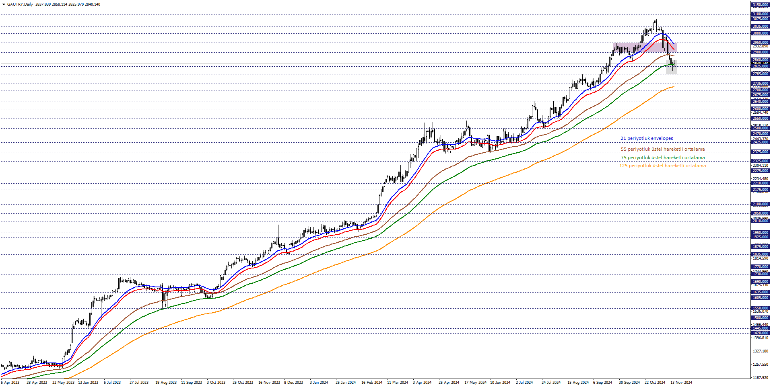The width and height of the screenshot is (771, 387).
Task: Click the 3100.000 price level label
Action: [x=760, y=14]
